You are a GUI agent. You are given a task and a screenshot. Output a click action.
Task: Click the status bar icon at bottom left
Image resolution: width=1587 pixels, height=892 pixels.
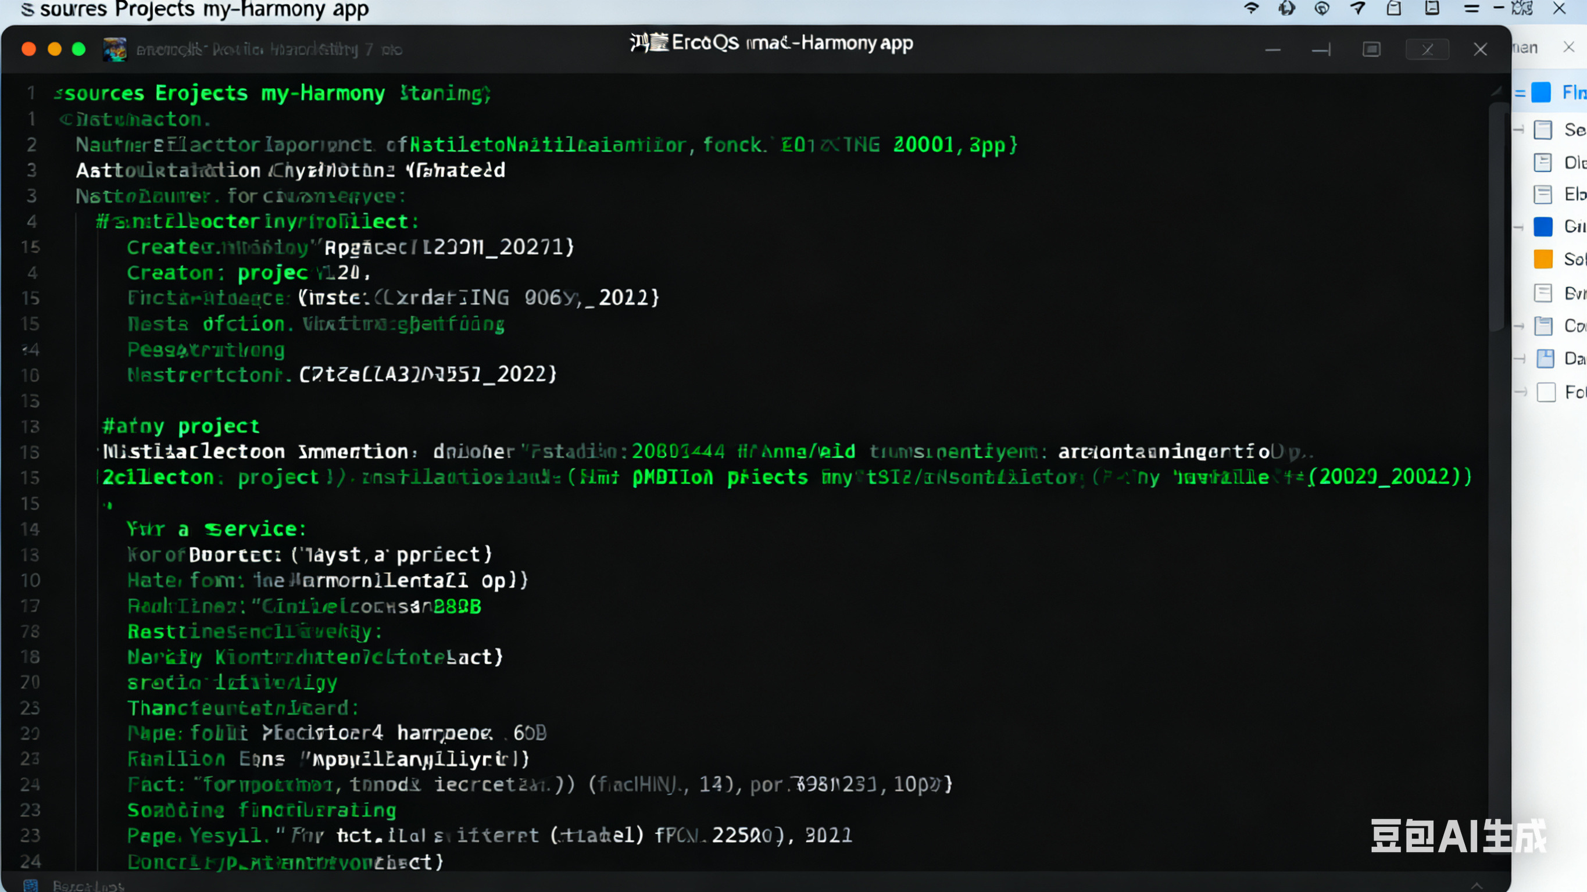pos(30,885)
